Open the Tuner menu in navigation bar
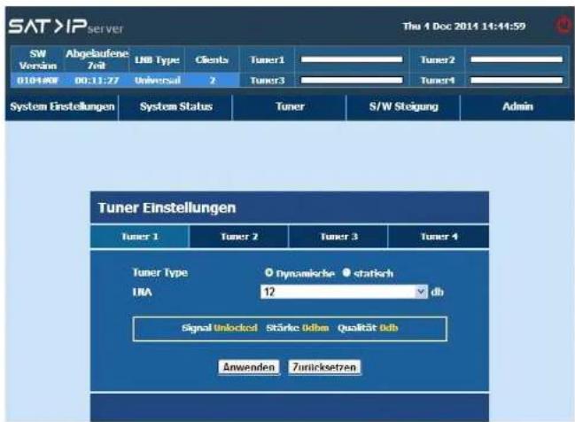 point(290,106)
